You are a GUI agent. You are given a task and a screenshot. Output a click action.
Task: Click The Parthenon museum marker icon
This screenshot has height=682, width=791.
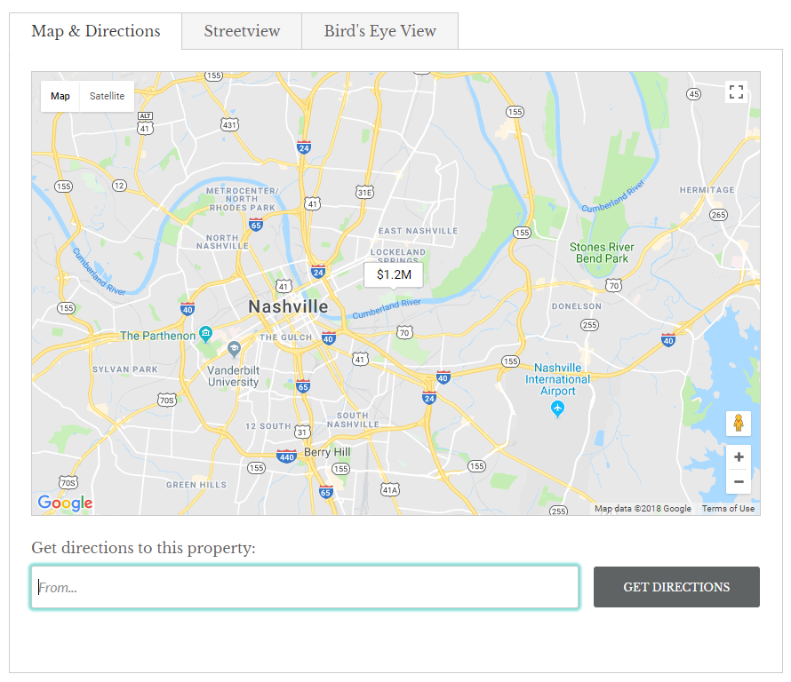(x=205, y=334)
